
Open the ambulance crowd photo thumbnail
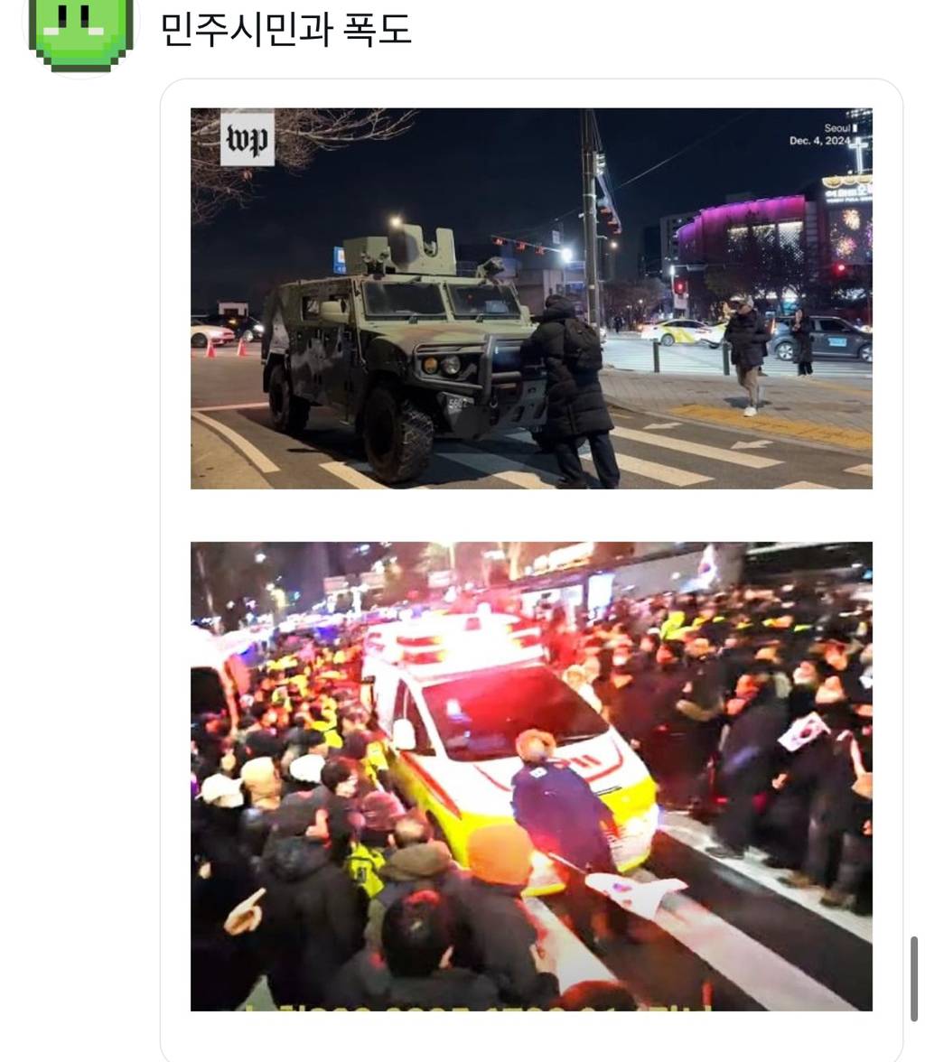[531, 777]
